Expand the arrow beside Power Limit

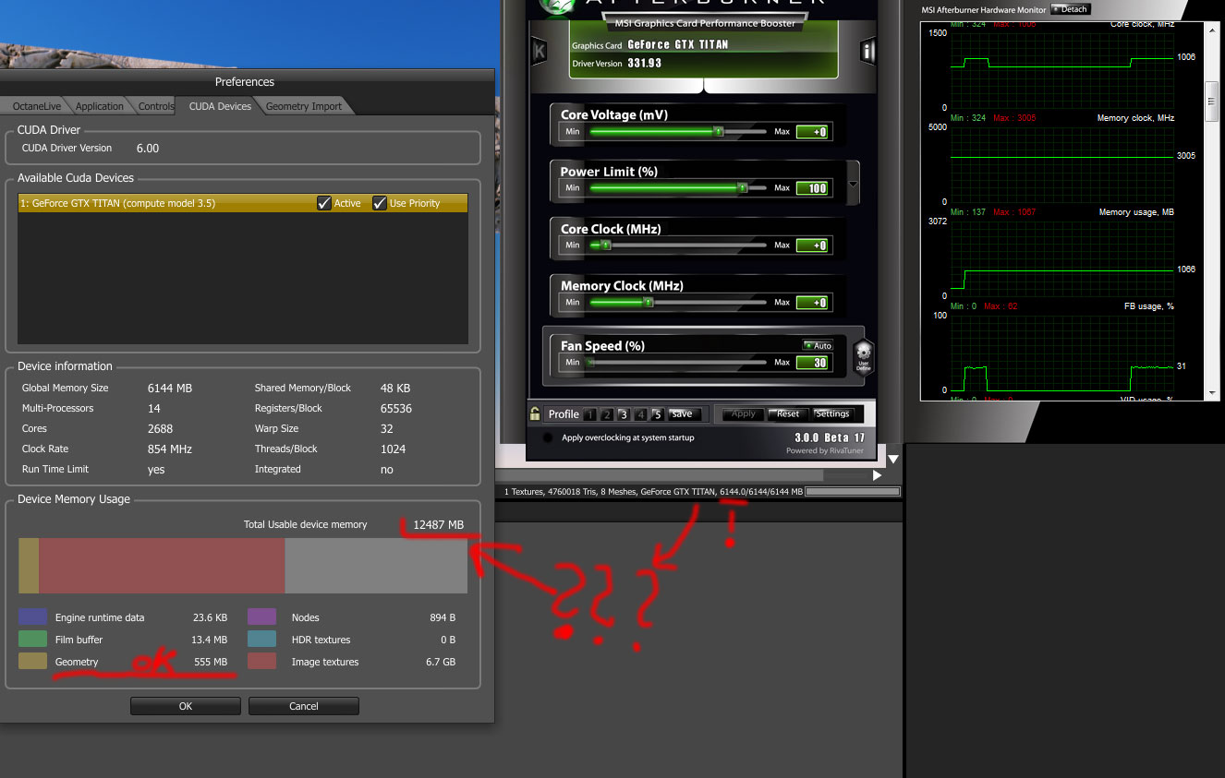point(854,184)
